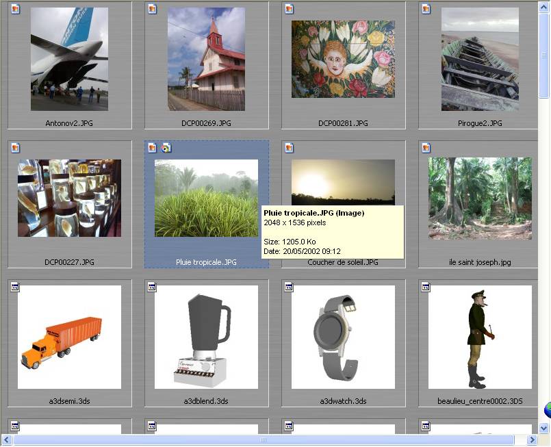The image size is (551, 447).
Task: Select the beaulieu_centre0002.3DS soldier thumbnail
Action: coord(480,337)
